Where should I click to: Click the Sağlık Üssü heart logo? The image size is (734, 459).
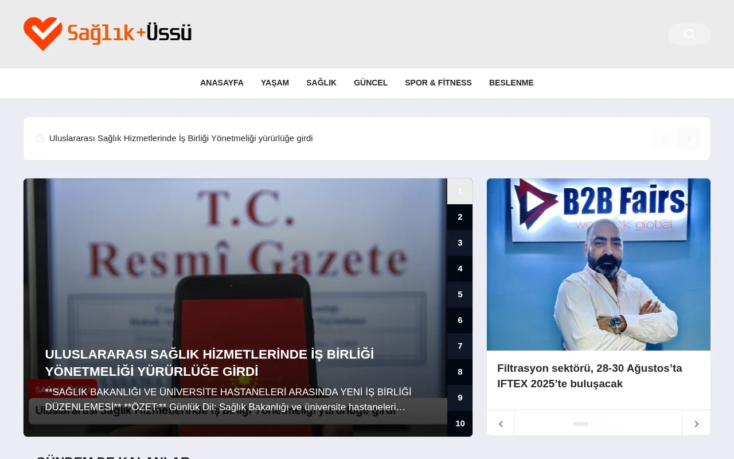point(42,34)
